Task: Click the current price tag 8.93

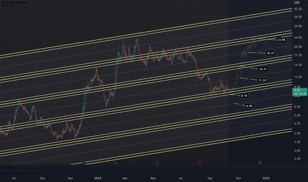Action: [x=300, y=92]
